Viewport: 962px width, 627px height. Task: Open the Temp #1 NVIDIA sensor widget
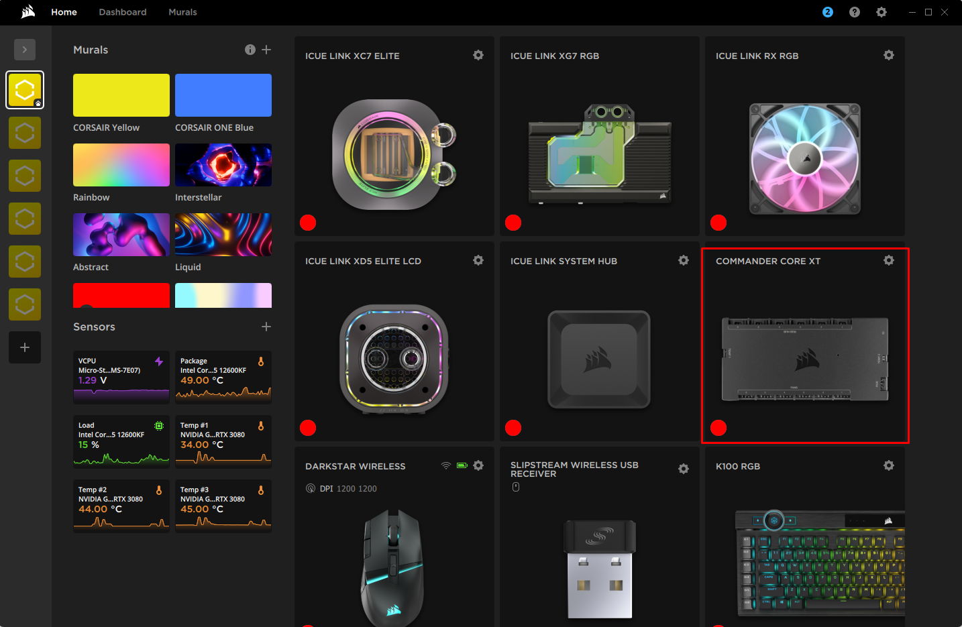(223, 442)
